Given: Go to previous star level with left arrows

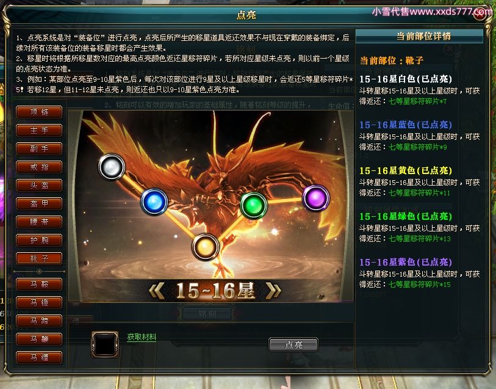Looking at the screenshot, I should [157, 291].
